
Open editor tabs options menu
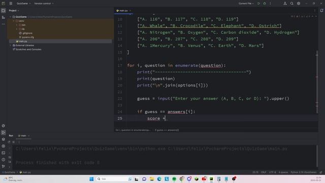pos(315,10)
